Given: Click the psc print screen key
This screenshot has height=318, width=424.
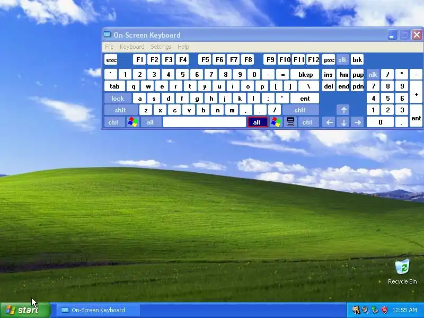Looking at the screenshot, I should [329, 60].
